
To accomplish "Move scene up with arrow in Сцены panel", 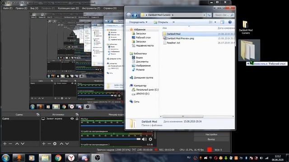I will [x=17, y=144].
